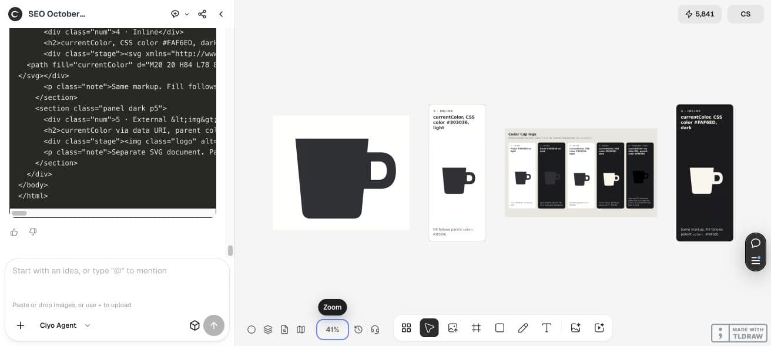Select the dark "currentColor, CSS color #FAF6ED" card
The width and height of the screenshot is (771, 346).
coord(705,173)
